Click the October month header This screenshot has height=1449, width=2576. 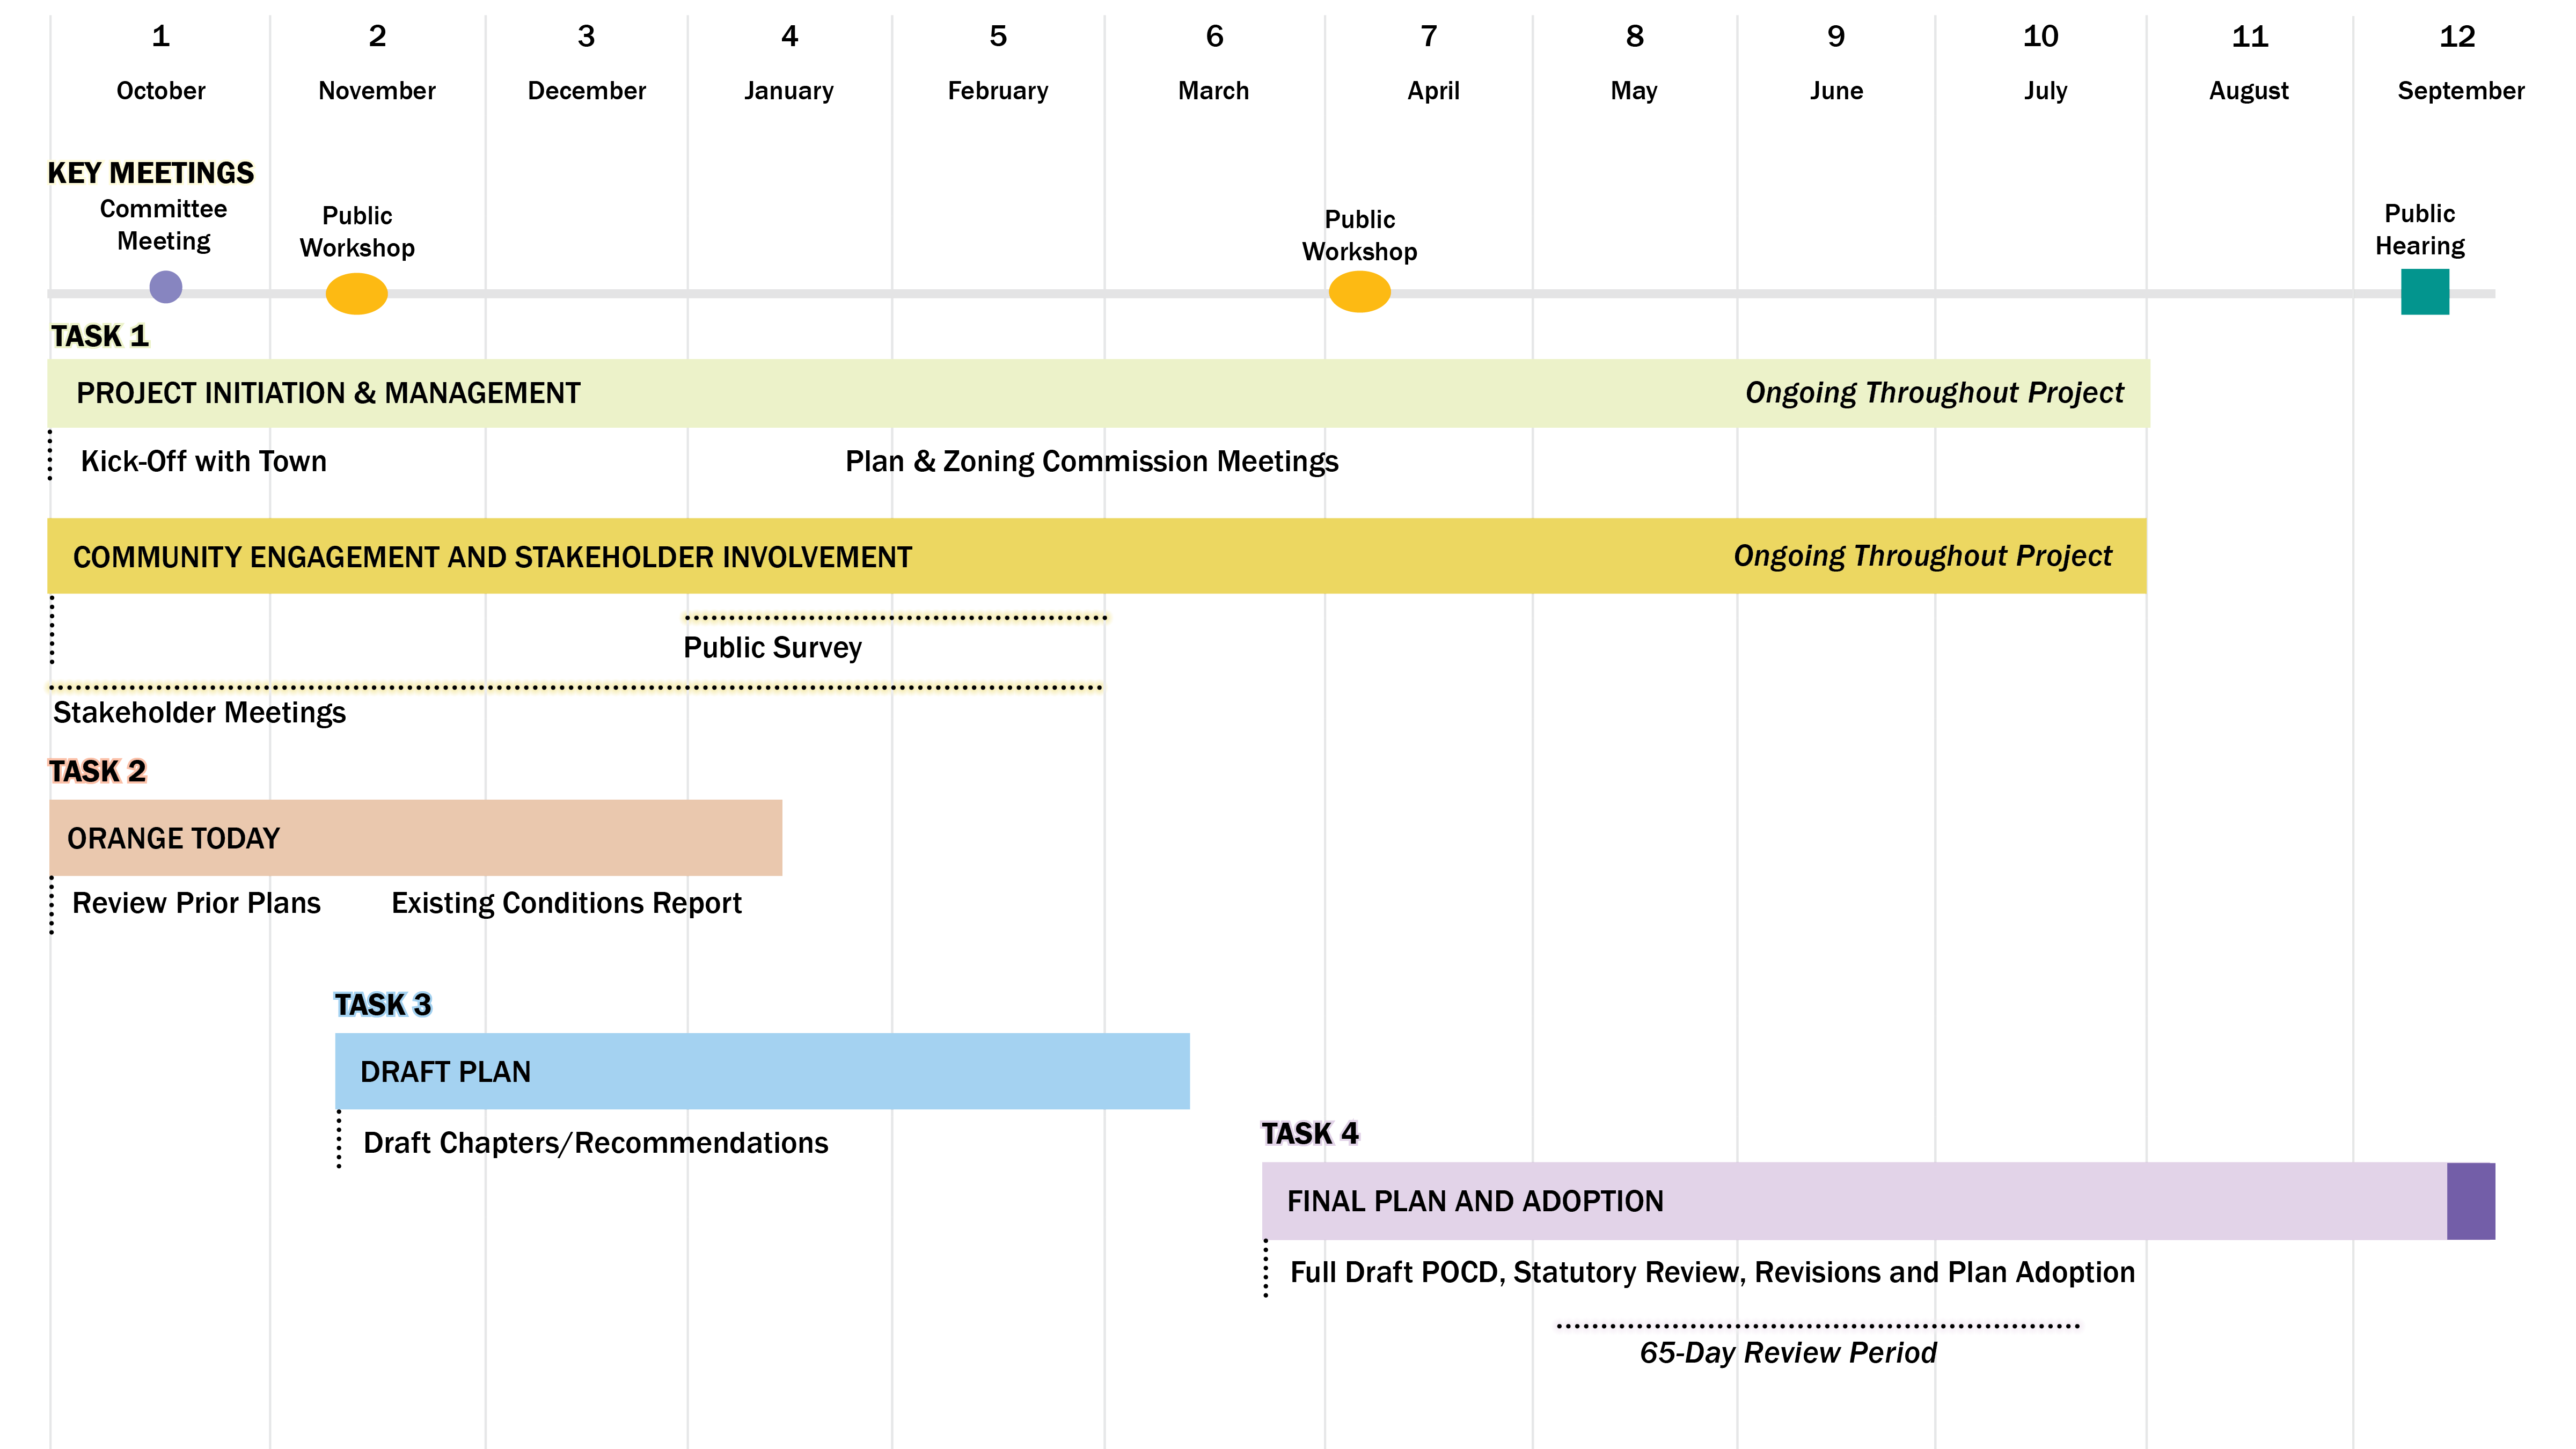160,90
